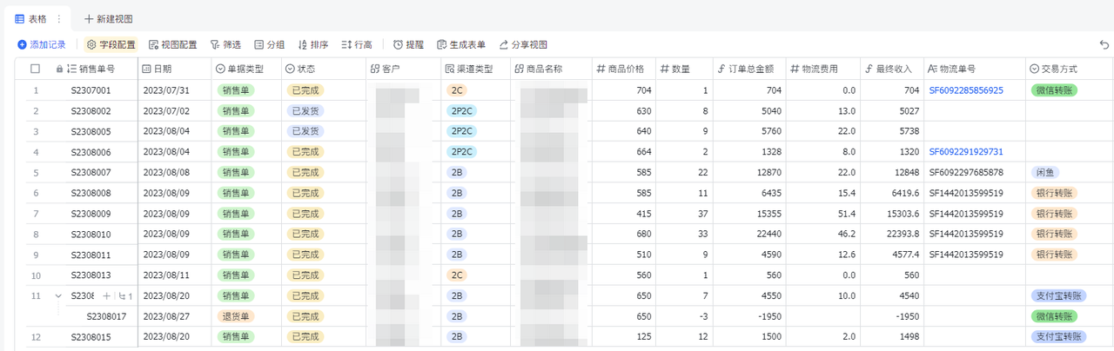Click 添加记录 to add record
This screenshot has width=1114, height=351.
41,44
